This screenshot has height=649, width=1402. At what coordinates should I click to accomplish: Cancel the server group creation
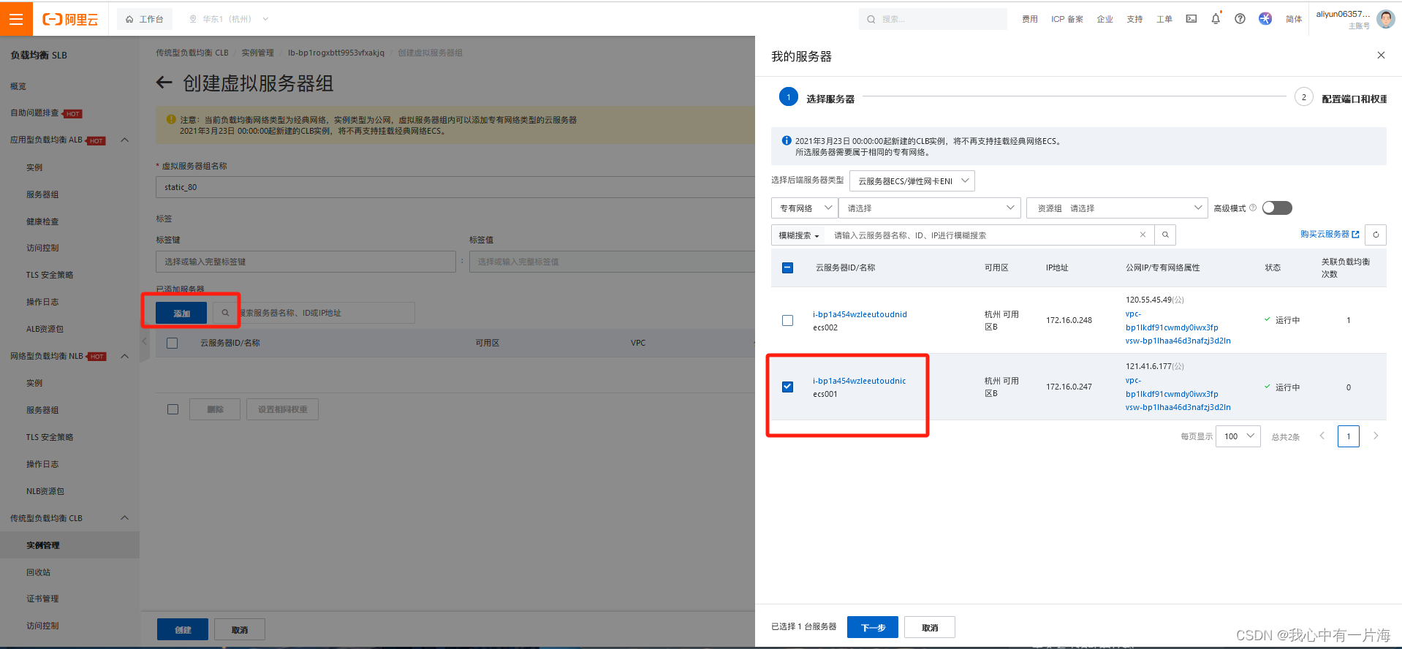[x=240, y=629]
